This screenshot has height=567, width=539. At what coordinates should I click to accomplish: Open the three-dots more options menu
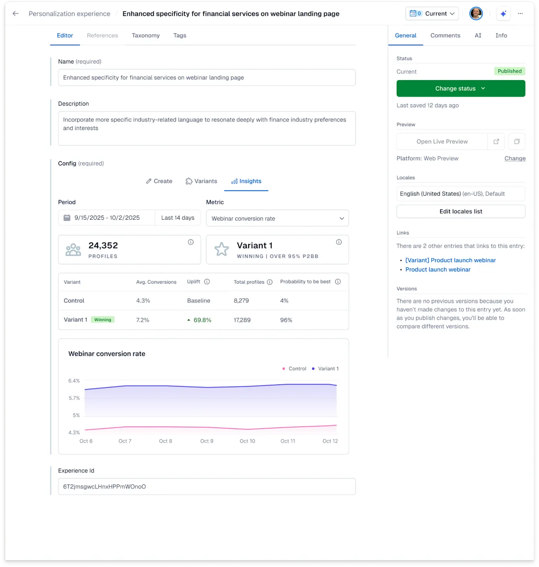(520, 13)
